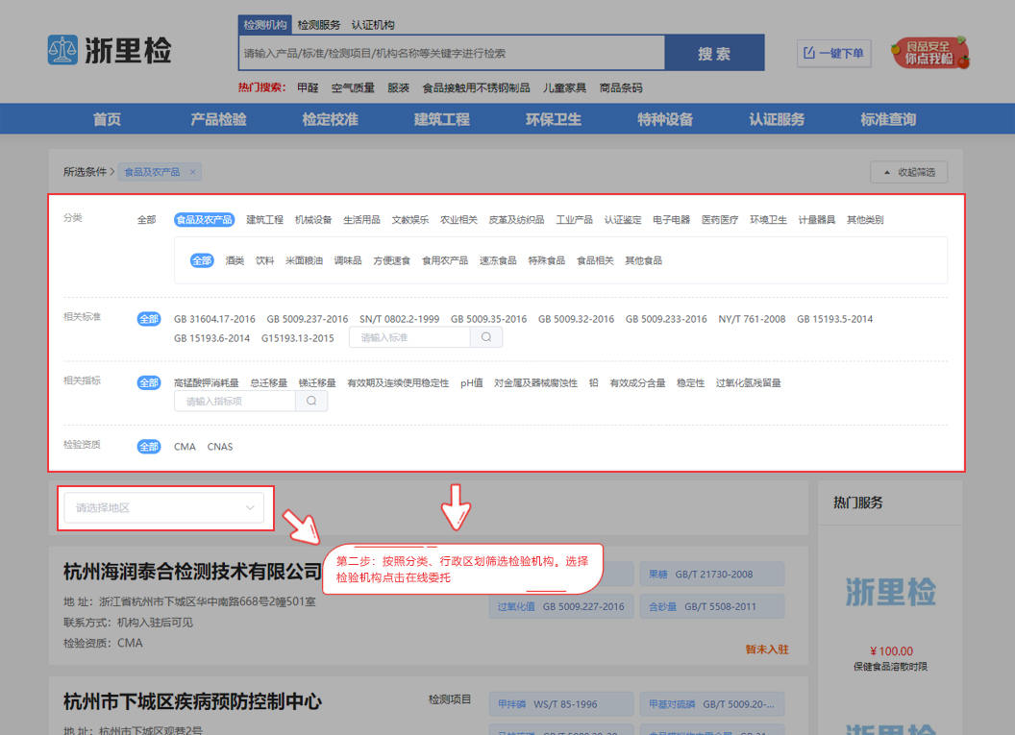Screen dimensions: 1015x735
Task: Open the 食品安全你点我检 banner badge
Action: click(929, 53)
